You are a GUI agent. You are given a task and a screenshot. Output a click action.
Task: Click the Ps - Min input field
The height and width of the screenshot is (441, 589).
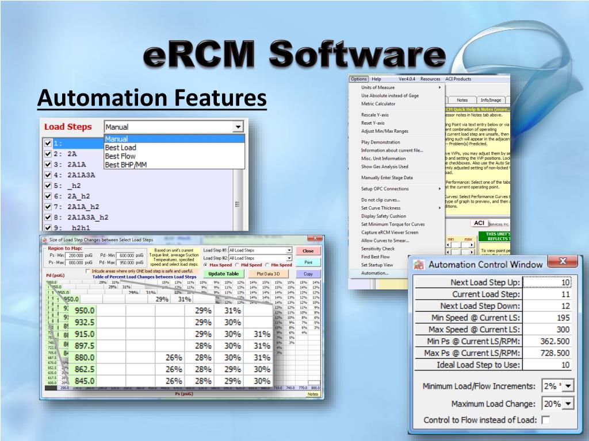tap(75, 256)
